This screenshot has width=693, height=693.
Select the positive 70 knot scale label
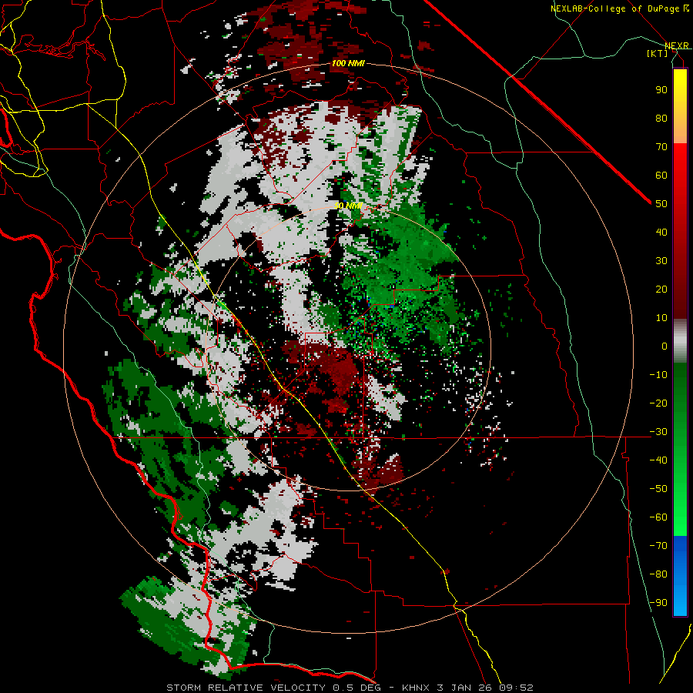coord(661,147)
